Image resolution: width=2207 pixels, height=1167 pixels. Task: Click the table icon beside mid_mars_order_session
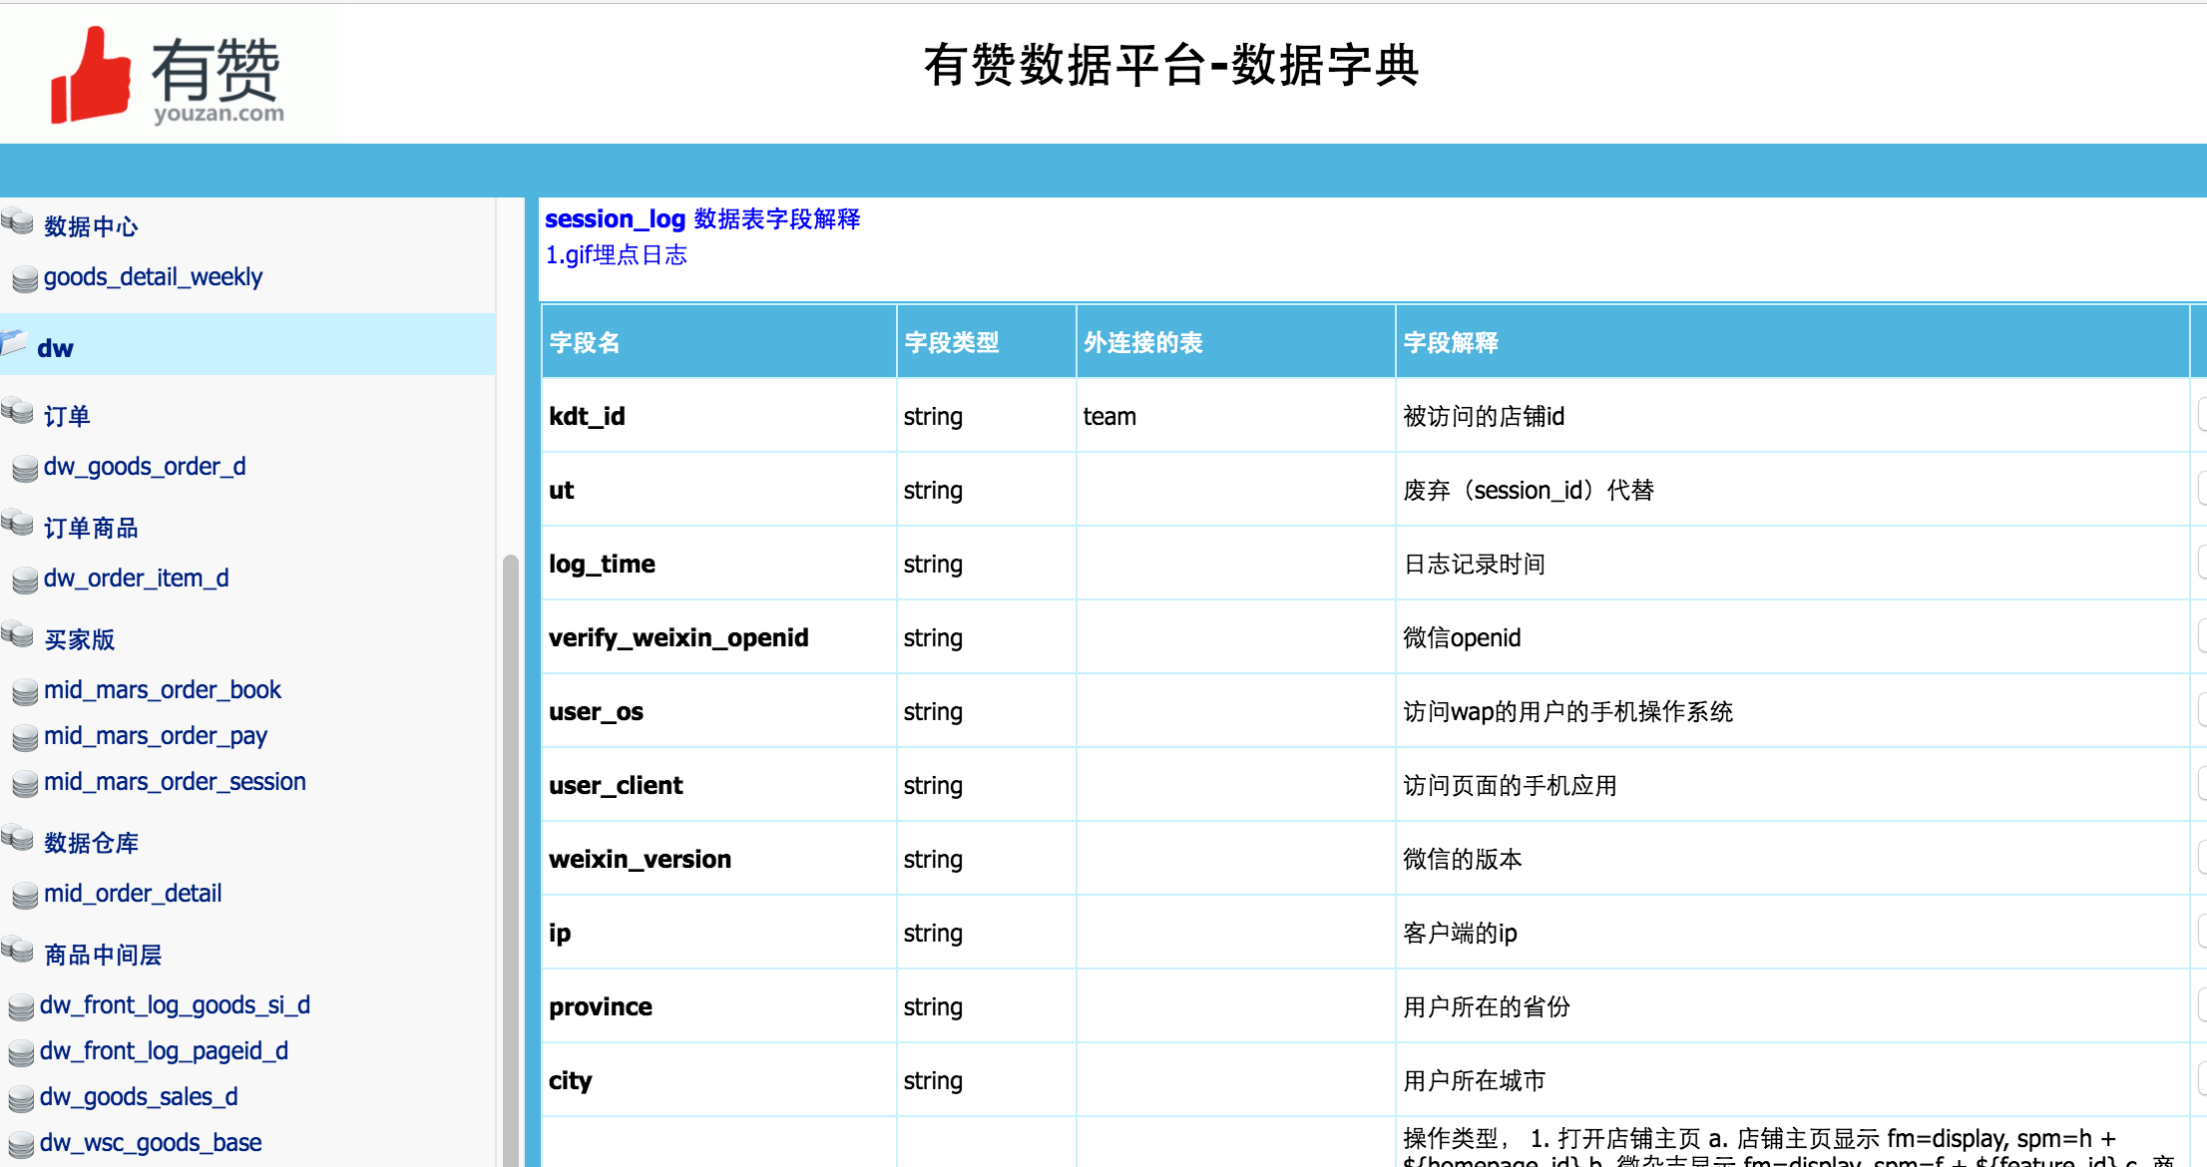25,784
